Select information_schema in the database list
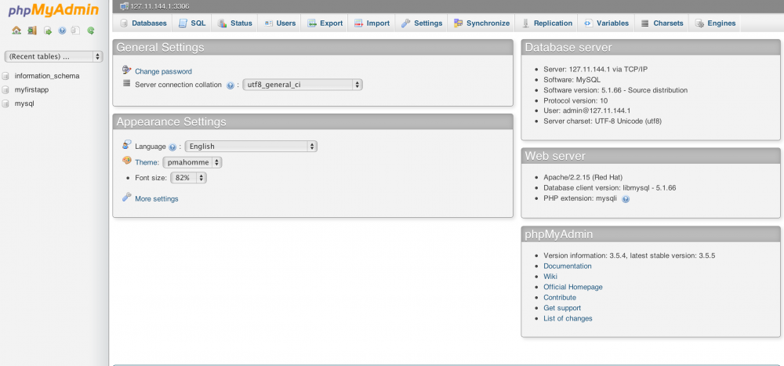Screen dimensions: 784x366 tap(47, 76)
